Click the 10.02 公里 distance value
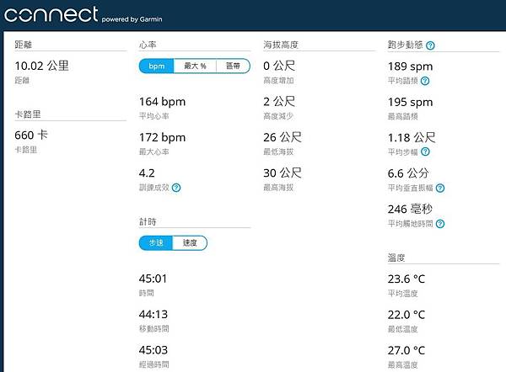 pos(40,64)
